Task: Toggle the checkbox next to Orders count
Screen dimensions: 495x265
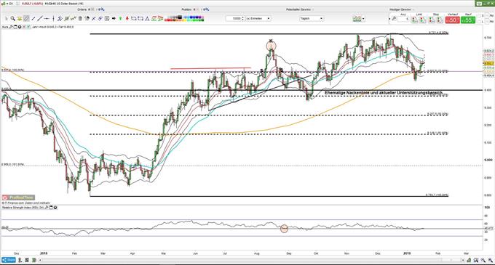Action: pyautogui.click(x=92, y=9)
